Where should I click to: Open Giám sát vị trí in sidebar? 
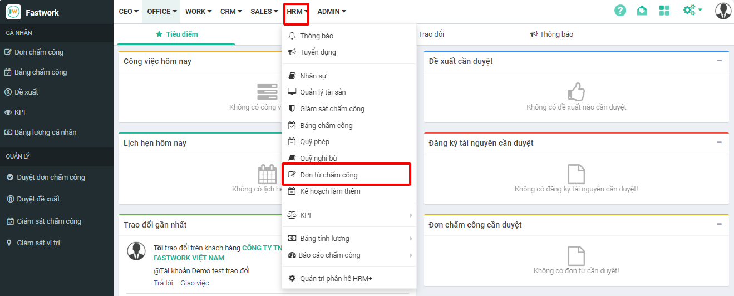click(46, 243)
